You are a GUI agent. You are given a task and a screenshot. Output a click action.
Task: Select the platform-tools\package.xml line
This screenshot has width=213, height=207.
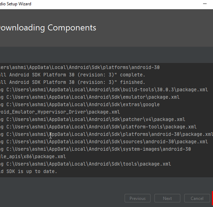tap(98, 127)
